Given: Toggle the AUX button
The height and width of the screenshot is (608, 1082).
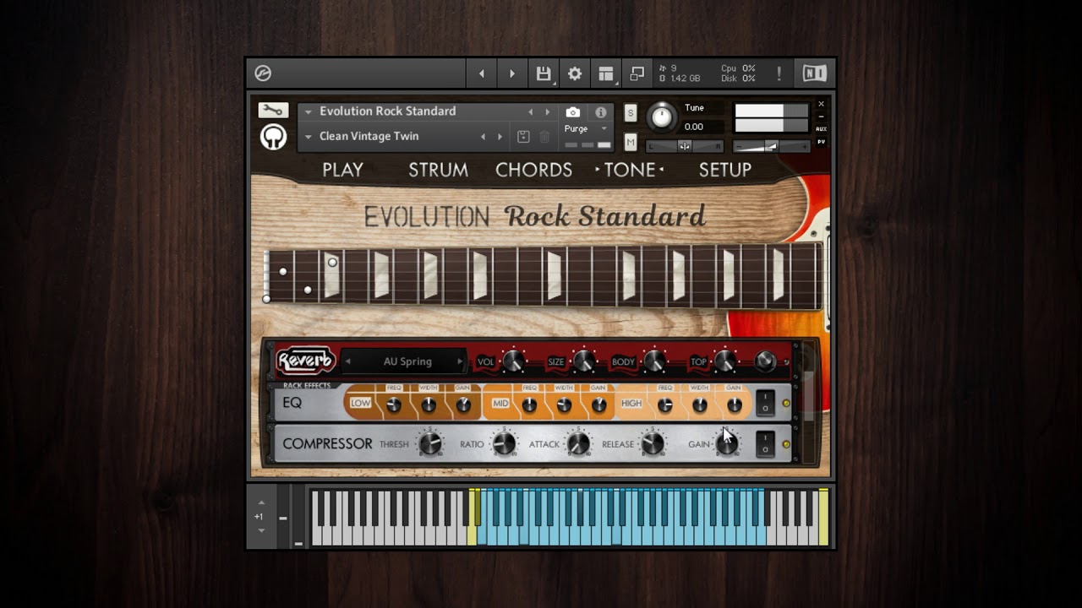Looking at the screenshot, I should [x=821, y=129].
